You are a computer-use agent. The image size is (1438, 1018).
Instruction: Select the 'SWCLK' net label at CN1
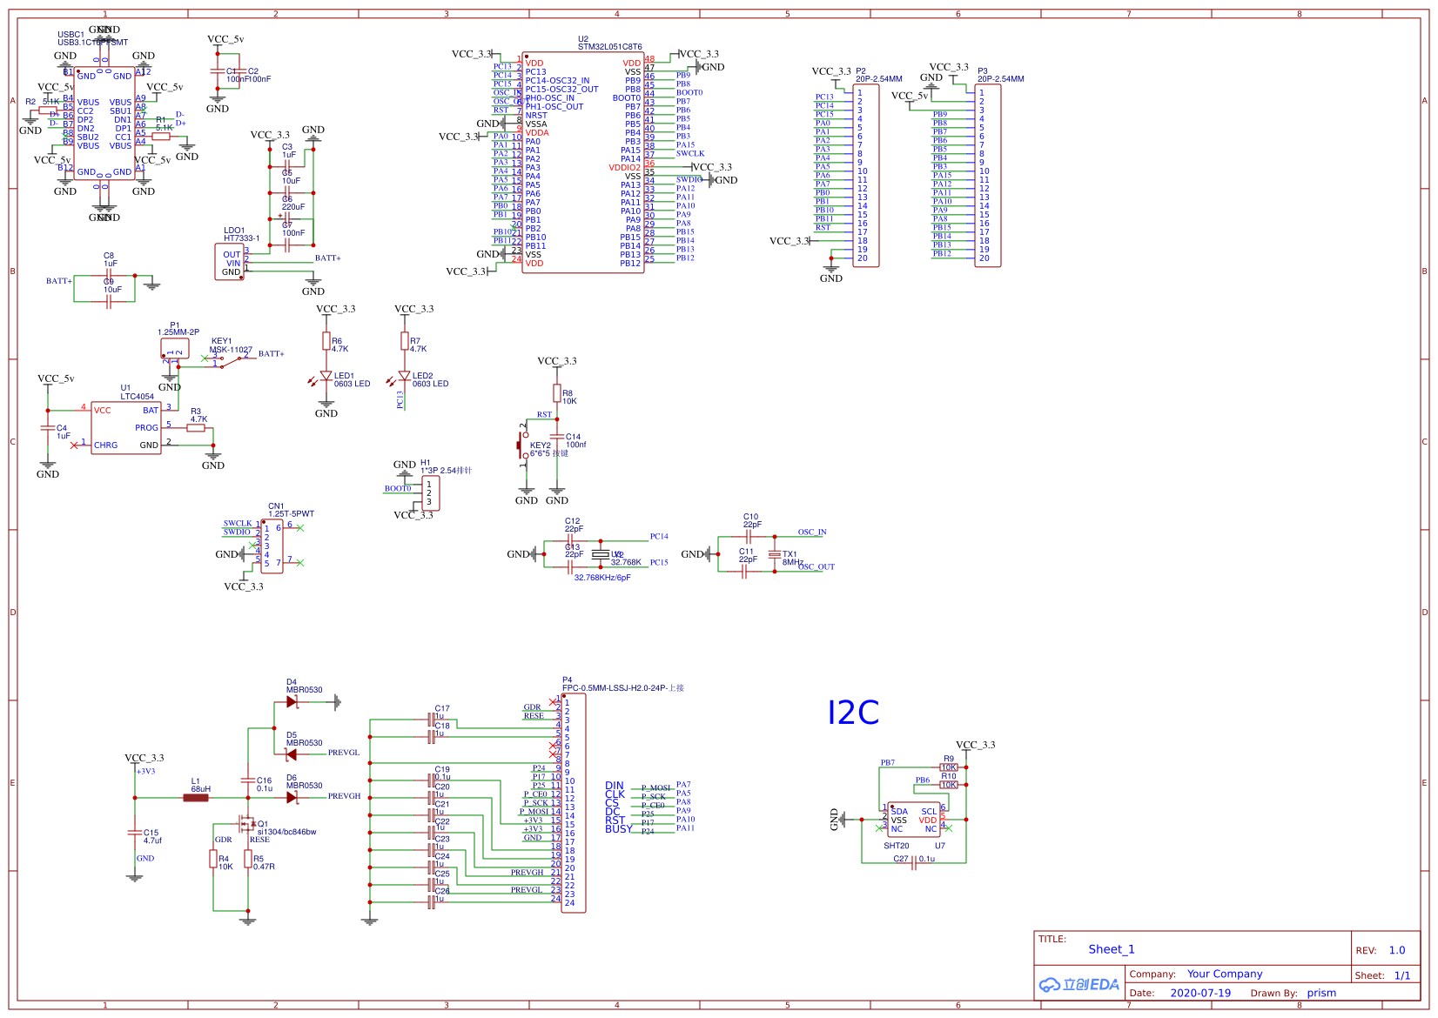pos(238,524)
